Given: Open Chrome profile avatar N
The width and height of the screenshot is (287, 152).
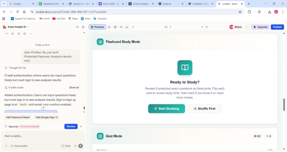Looking at the screenshot, I should 276,12.
